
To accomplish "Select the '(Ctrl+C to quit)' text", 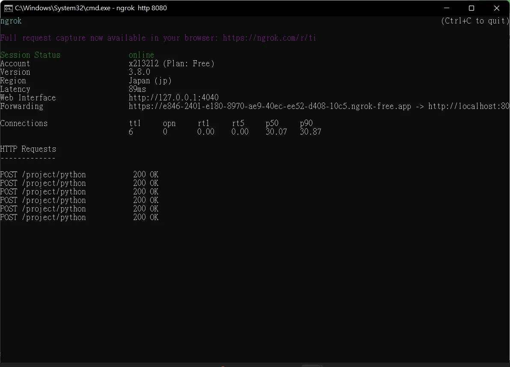I will click(x=474, y=21).
